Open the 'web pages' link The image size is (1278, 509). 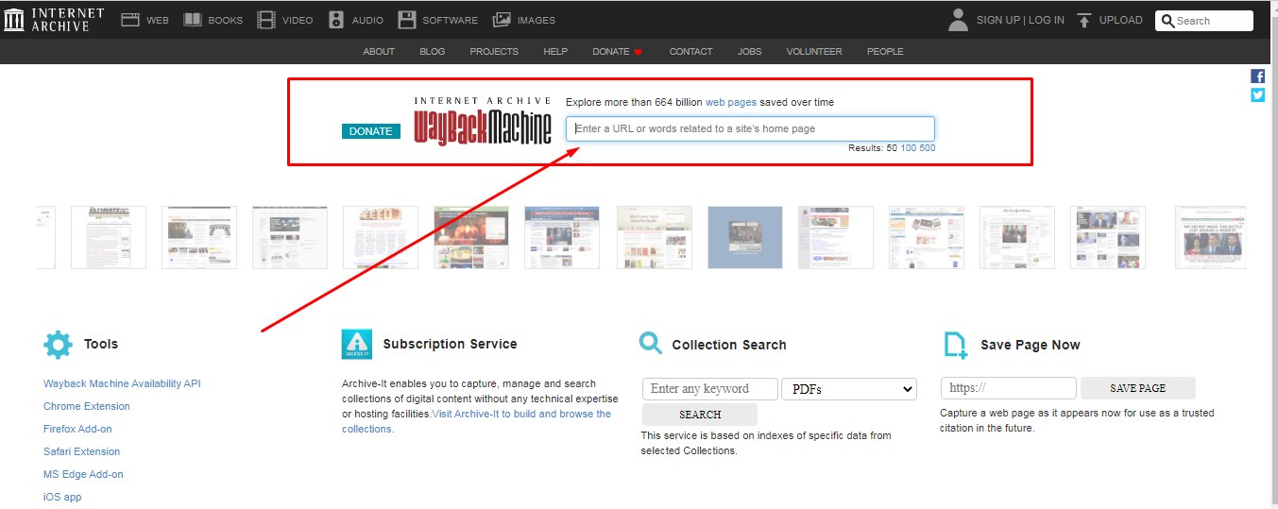(731, 102)
